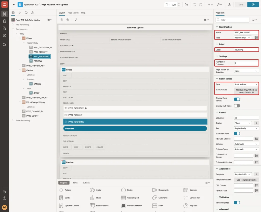Screen dimensions: 261x212
Task: Redo the last change
Action: [x=200, y=5]
